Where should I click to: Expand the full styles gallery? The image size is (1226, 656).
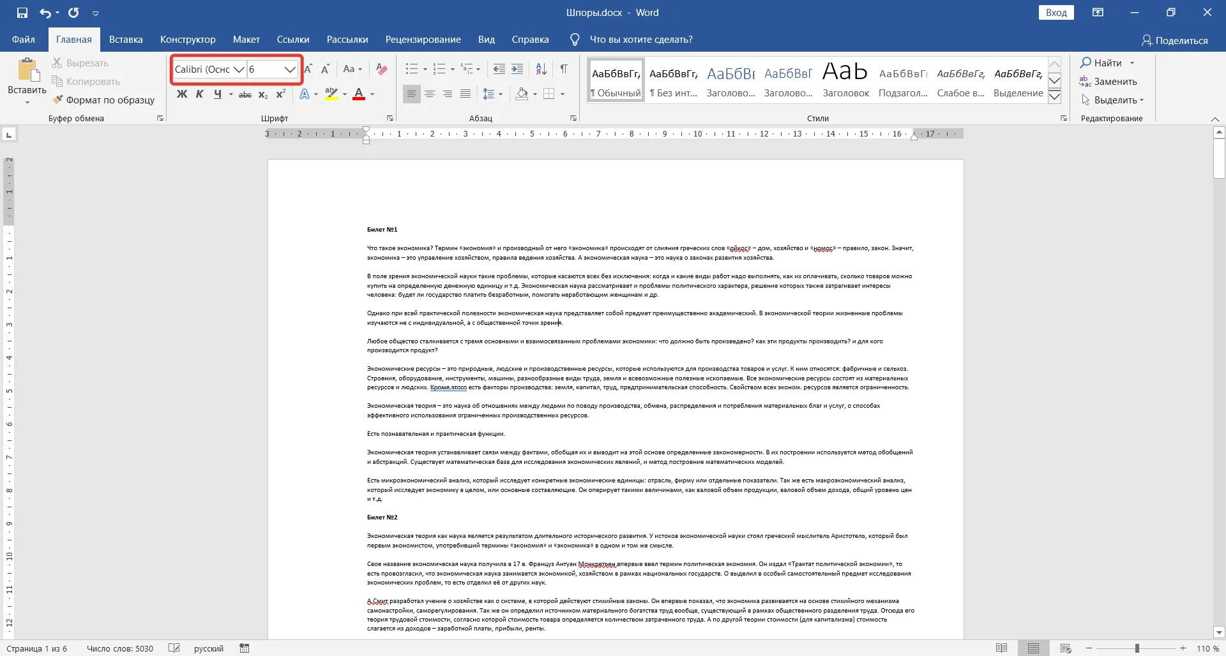(1055, 96)
